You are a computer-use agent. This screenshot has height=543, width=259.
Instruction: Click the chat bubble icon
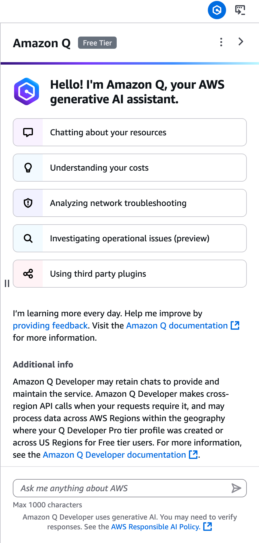coord(28,132)
